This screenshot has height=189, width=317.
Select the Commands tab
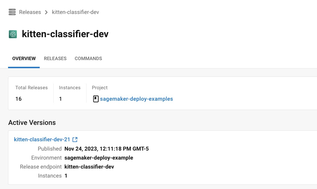coord(88,59)
